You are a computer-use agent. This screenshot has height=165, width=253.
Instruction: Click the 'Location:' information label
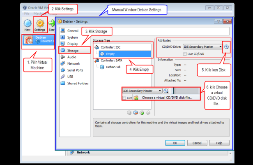pos(175,75)
